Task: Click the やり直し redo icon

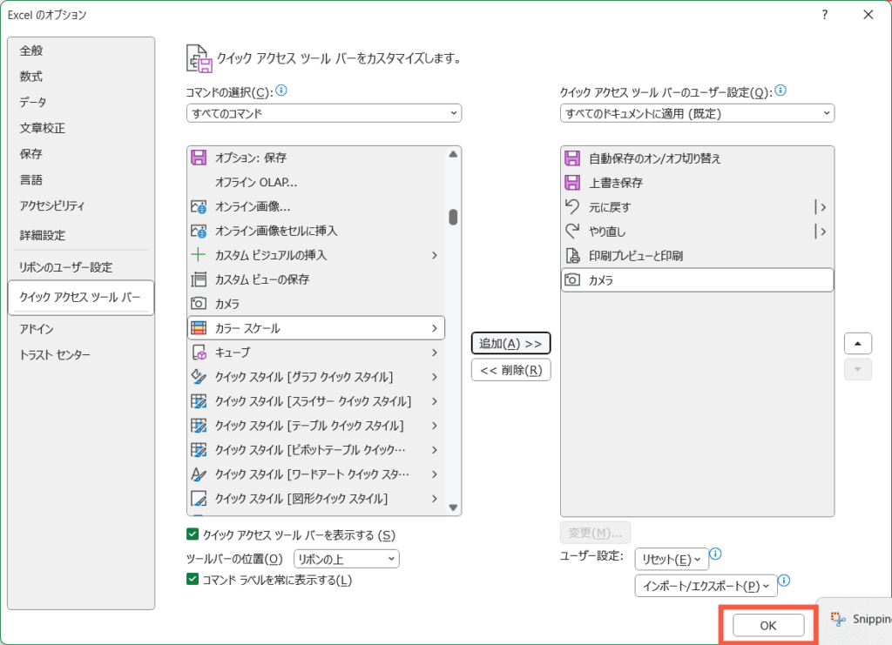Action: coord(572,232)
